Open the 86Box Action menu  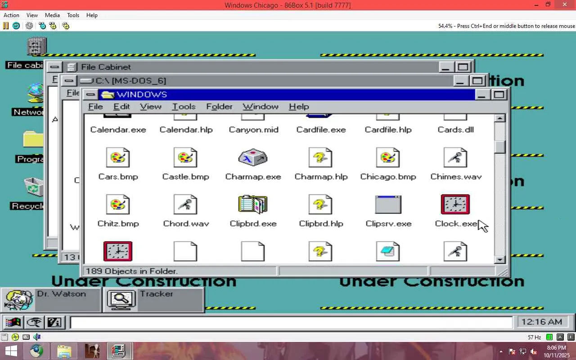tap(11, 15)
